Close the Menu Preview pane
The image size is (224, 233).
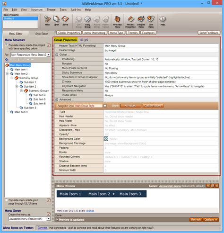point(217,186)
